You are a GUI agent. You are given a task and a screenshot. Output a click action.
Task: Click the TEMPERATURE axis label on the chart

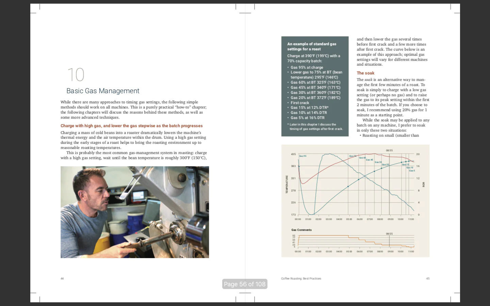point(287,184)
